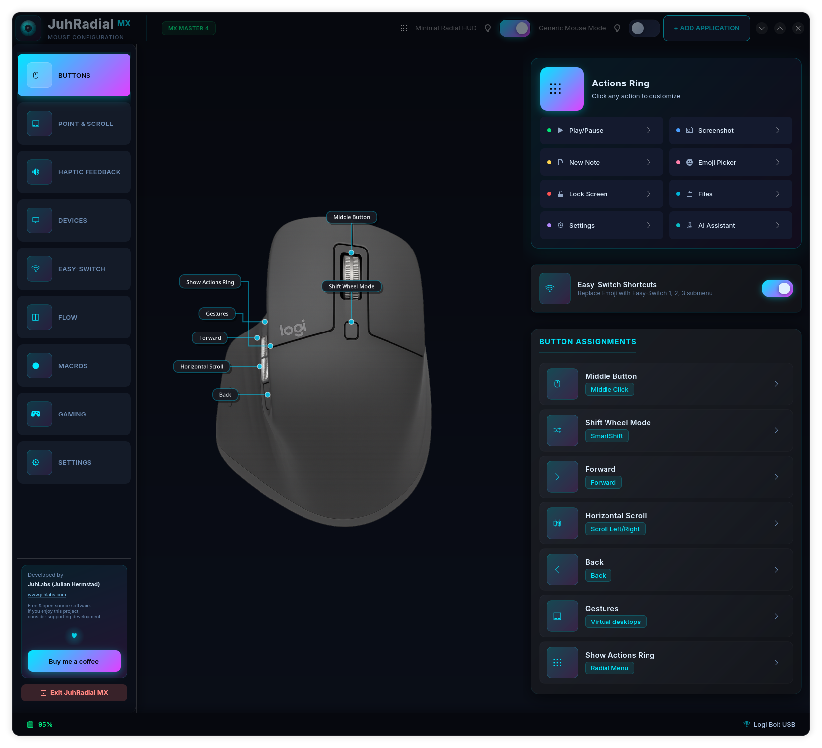Open the New Note action options

(602, 162)
